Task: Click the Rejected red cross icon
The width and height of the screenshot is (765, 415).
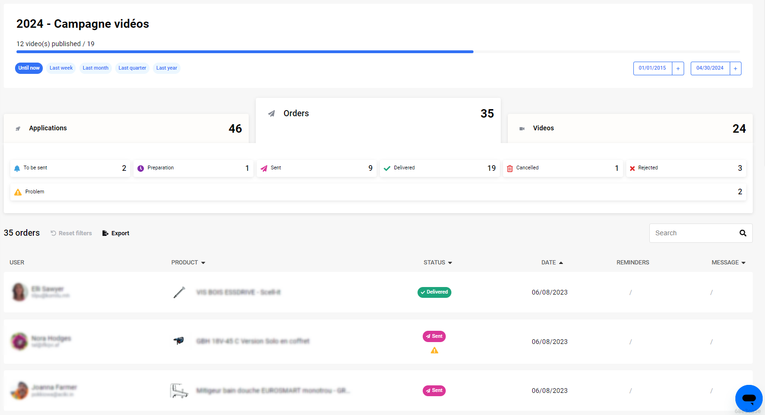Action: [x=632, y=168]
